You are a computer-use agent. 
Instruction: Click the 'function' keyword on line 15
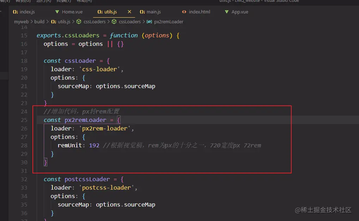point(124,36)
